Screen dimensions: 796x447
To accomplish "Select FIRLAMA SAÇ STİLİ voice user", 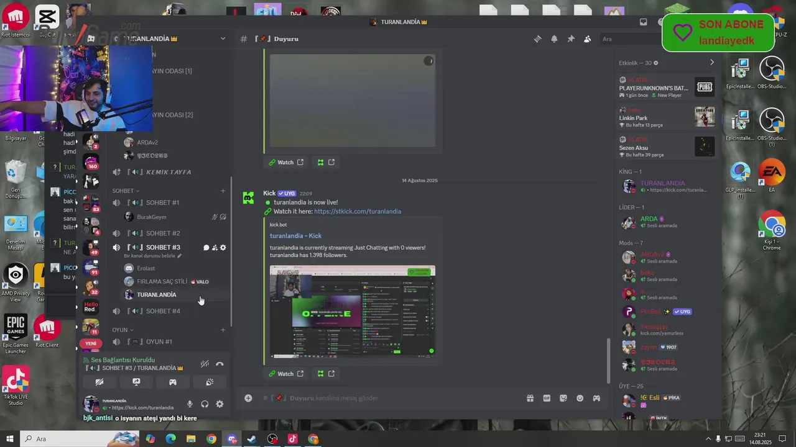I will pyautogui.click(x=162, y=281).
